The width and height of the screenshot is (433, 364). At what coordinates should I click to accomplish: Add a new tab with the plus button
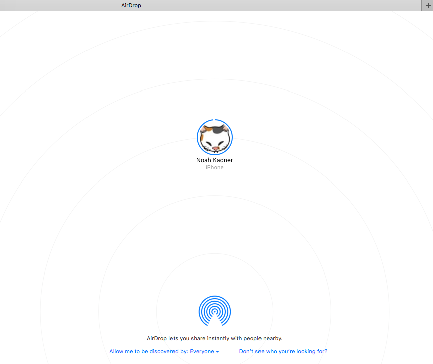pos(428,5)
